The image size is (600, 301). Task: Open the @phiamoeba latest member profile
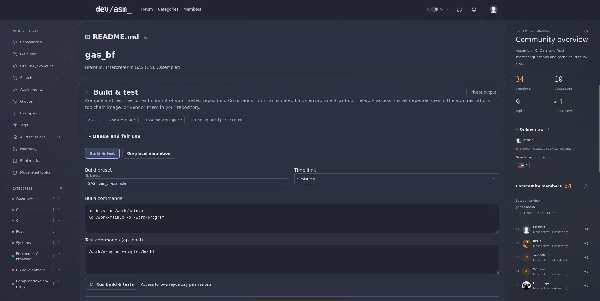525,207
